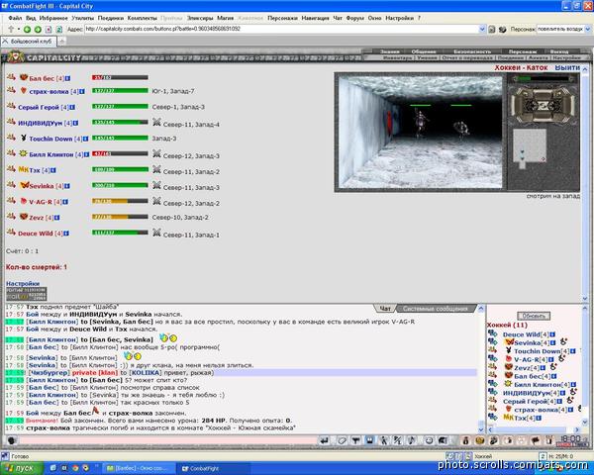The width and height of the screenshot is (594, 475).
Task: Click the pink chat message input field
Action: click(x=168, y=440)
